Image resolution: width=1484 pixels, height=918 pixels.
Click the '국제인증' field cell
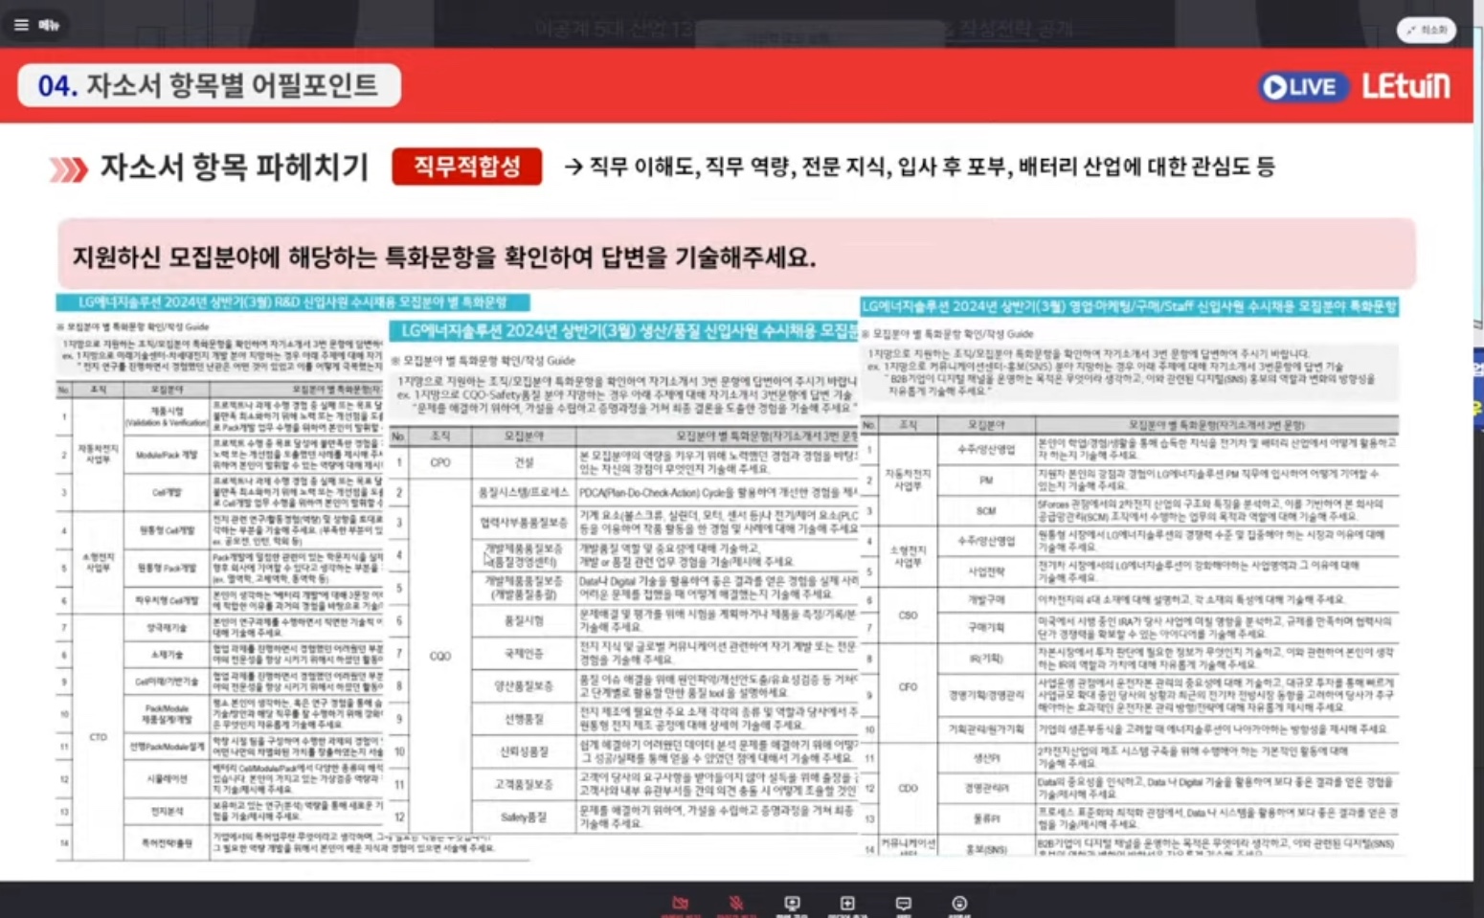[x=524, y=655]
